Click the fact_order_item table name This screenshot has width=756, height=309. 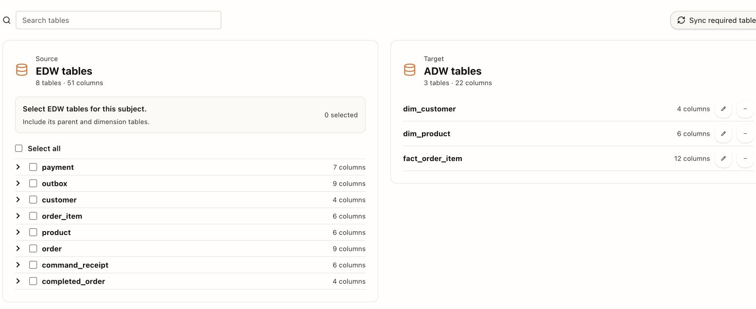tap(433, 159)
